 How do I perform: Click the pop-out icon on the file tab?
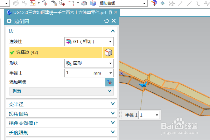111,13
